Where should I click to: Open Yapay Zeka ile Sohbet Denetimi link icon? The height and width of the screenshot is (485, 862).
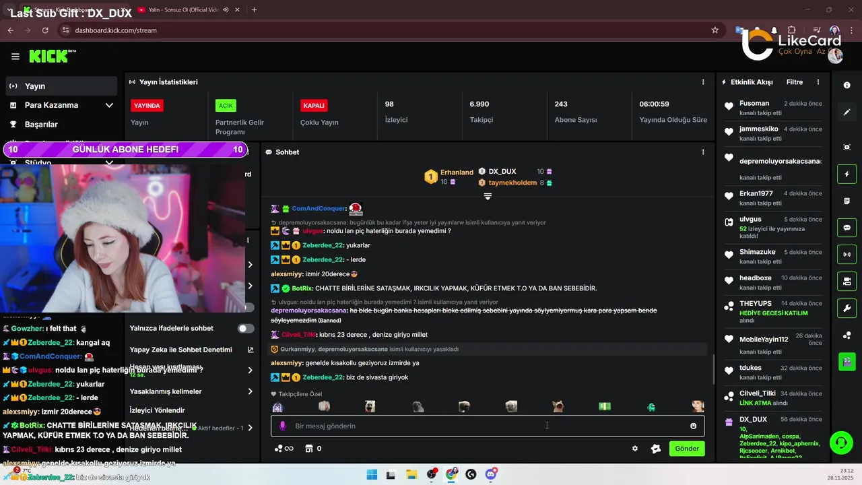point(251,350)
